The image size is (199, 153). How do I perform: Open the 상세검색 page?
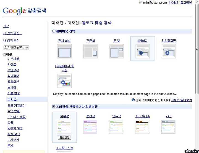[x=13, y=76]
